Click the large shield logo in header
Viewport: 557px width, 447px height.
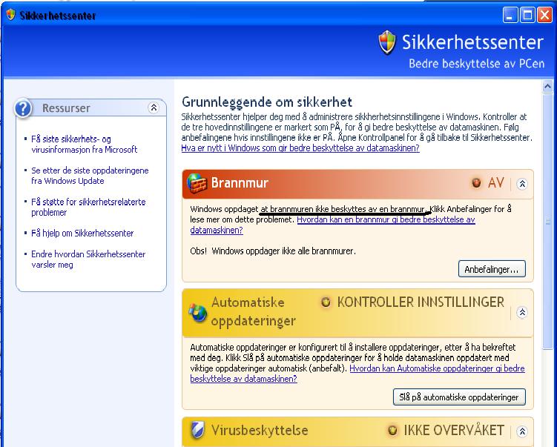click(x=387, y=42)
